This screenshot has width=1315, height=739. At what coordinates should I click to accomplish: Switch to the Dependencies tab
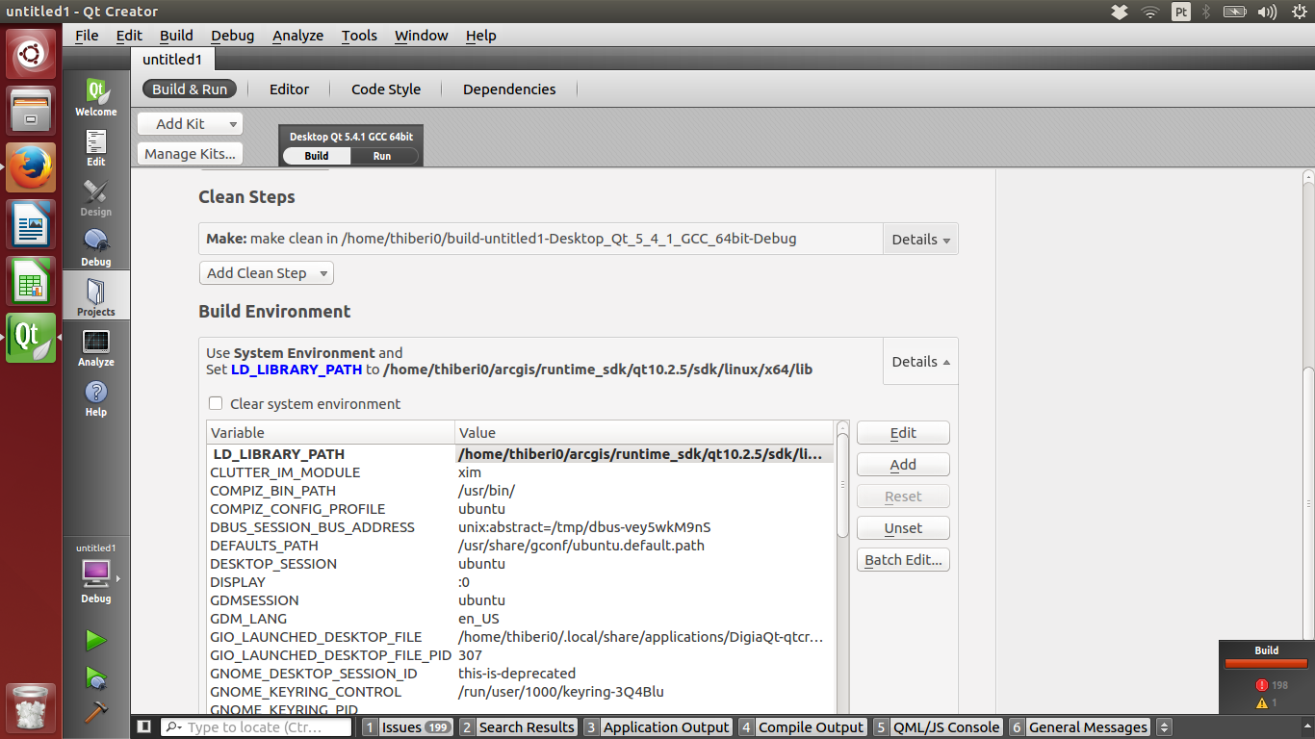(x=509, y=89)
